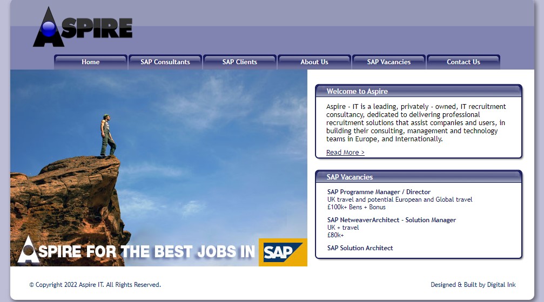
Task: Select the About Us tab
Action: coord(314,62)
